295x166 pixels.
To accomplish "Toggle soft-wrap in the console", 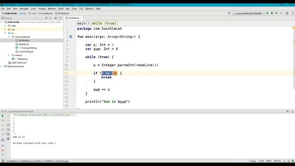I will tap(8, 125).
